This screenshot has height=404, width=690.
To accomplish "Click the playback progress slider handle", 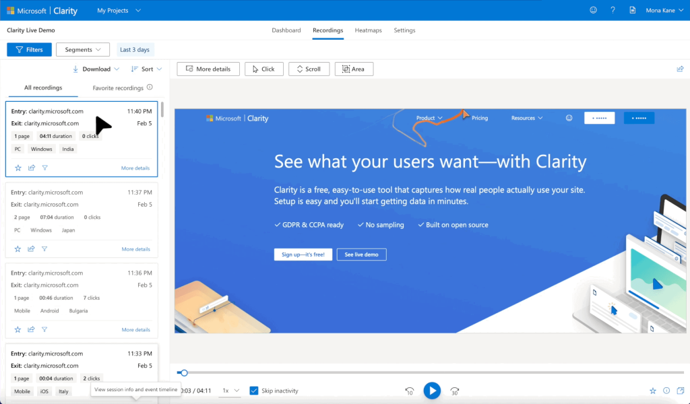I will point(184,372).
